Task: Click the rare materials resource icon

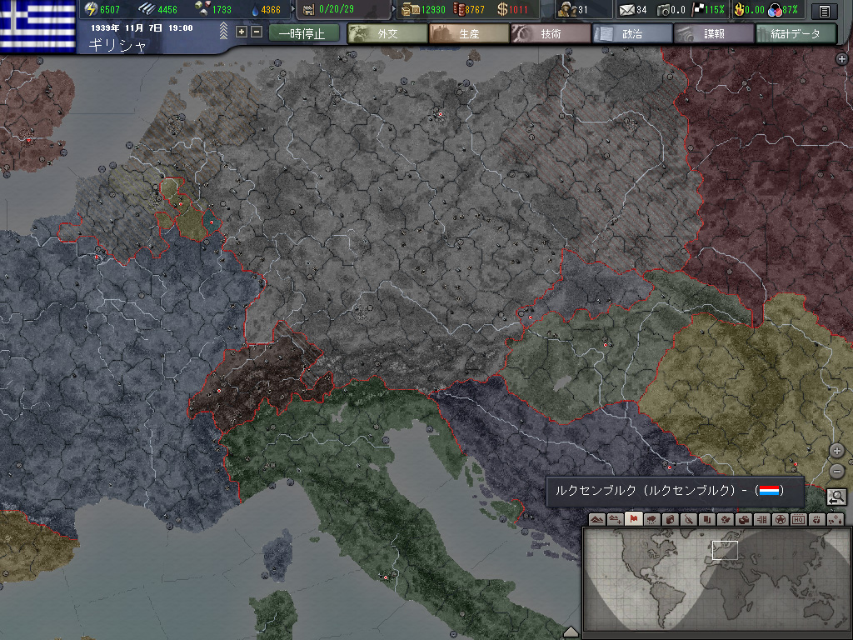Action: coord(202,8)
